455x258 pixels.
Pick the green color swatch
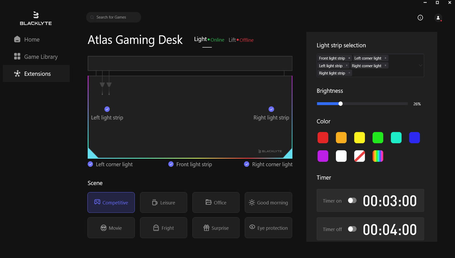(378, 138)
